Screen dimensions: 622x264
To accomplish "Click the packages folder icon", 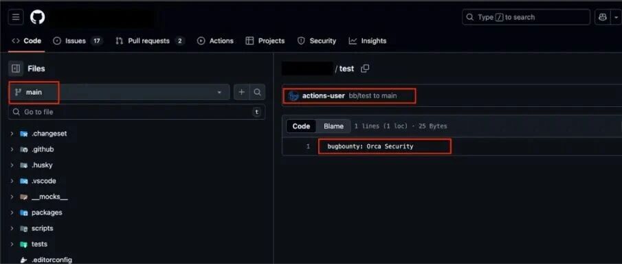I will click(x=24, y=213).
